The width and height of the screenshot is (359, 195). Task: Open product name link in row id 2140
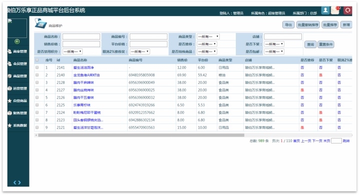(x=86, y=75)
